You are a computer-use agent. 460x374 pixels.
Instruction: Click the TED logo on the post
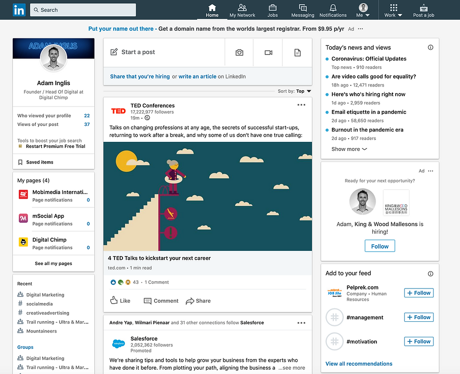coord(118,111)
